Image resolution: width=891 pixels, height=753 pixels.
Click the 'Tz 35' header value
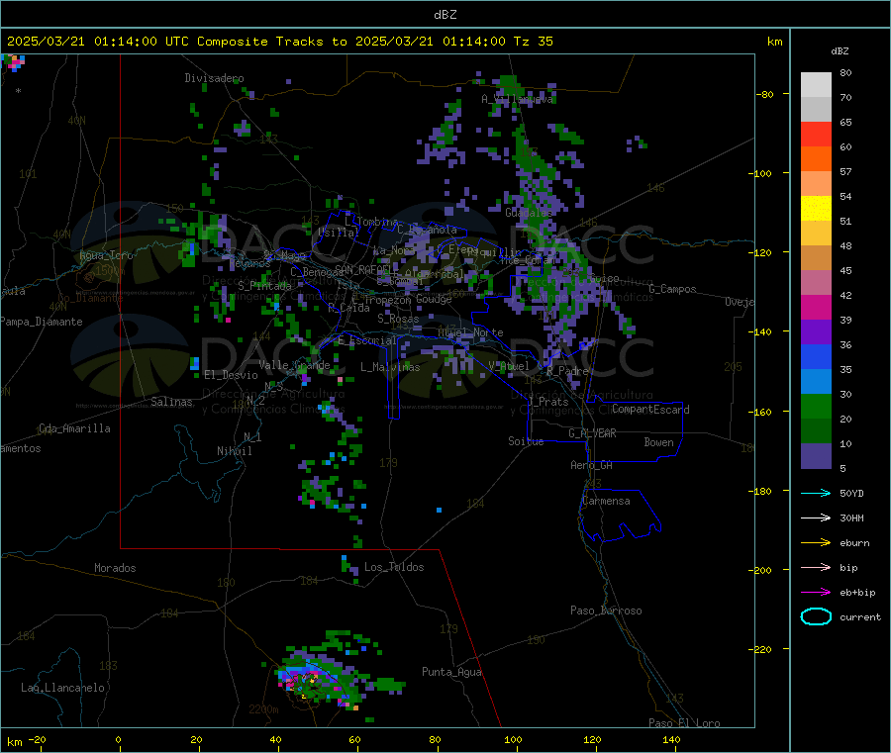point(533,42)
